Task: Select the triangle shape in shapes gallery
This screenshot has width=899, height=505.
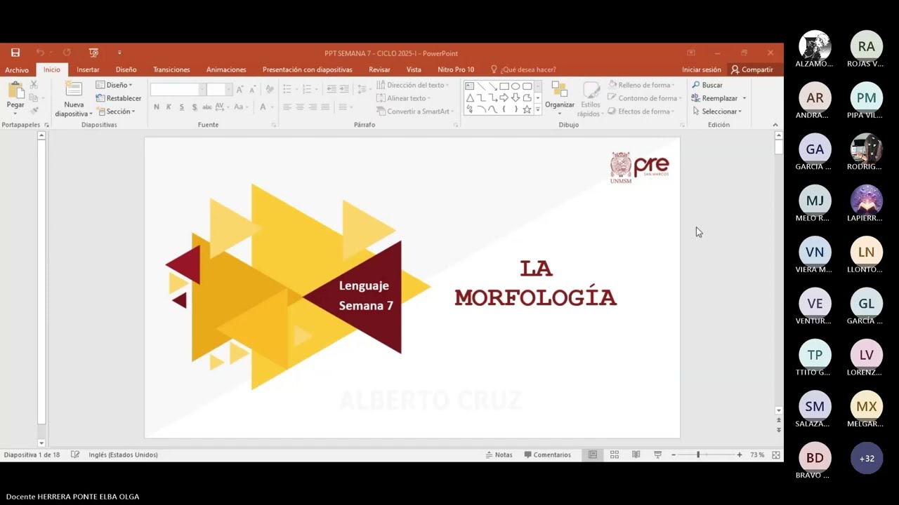Action: point(470,97)
